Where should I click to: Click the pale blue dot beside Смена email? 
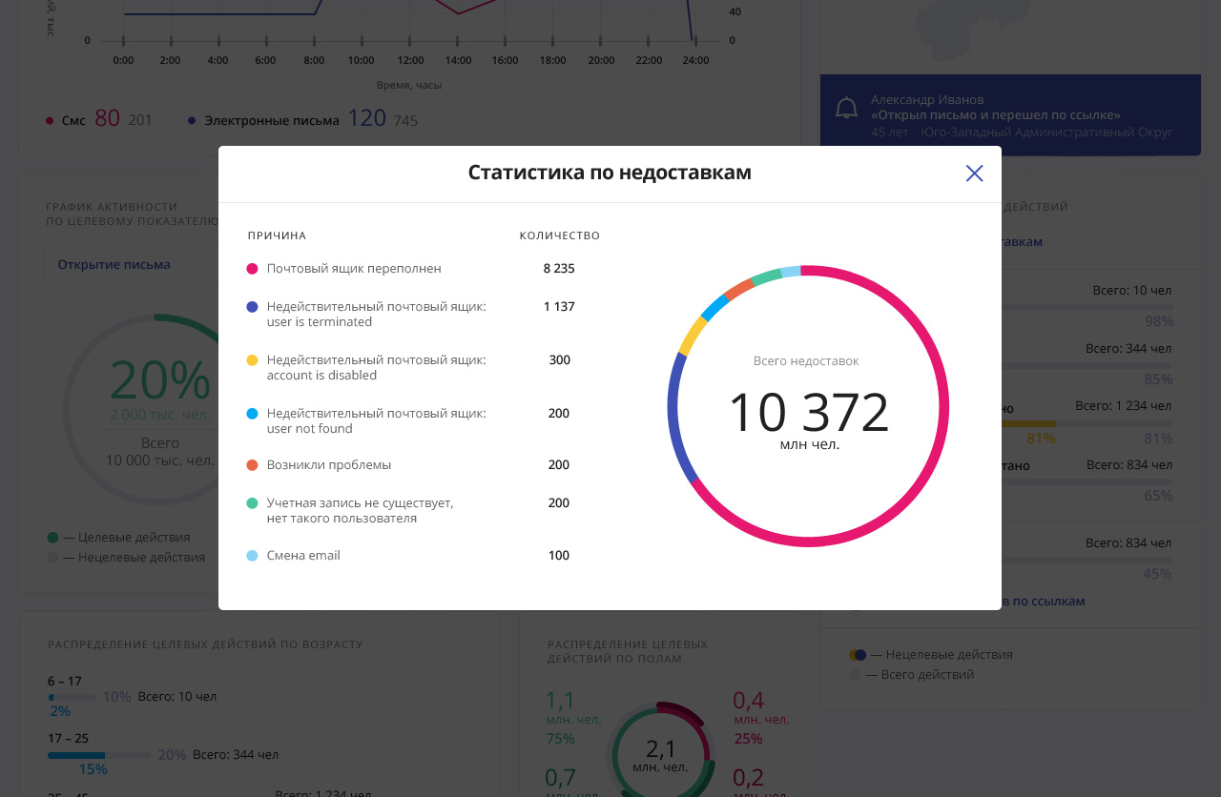[x=252, y=556]
